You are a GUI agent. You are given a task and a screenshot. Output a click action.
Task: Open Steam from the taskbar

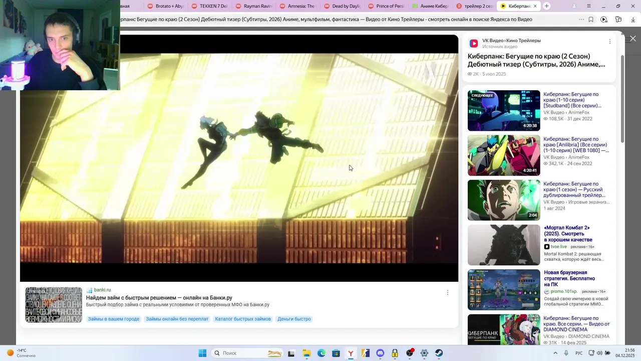(x=439, y=353)
